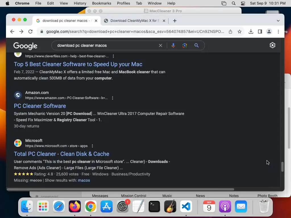Click the cleverfiles.com result URL text
This screenshot has width=291, height=218.
pos(67,56)
